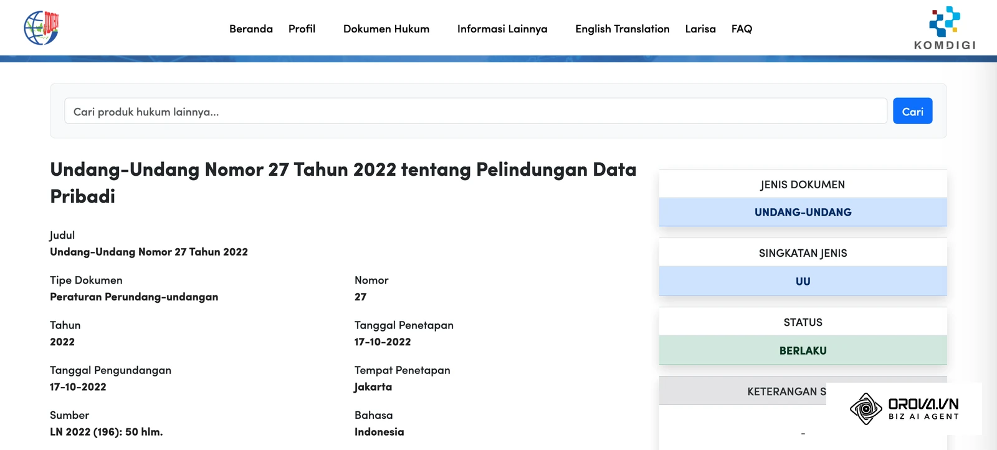The width and height of the screenshot is (997, 450).
Task: Expand the Informasi Lainnya menu
Action: [x=502, y=29]
